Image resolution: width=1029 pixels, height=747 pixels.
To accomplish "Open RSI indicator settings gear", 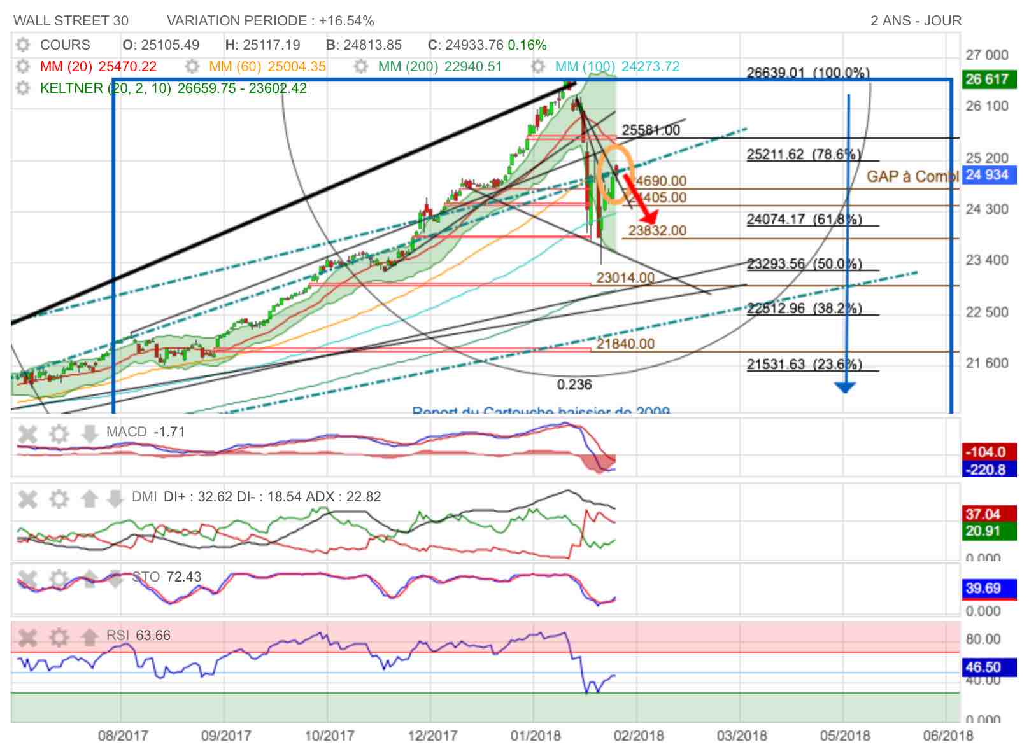I will click(59, 638).
